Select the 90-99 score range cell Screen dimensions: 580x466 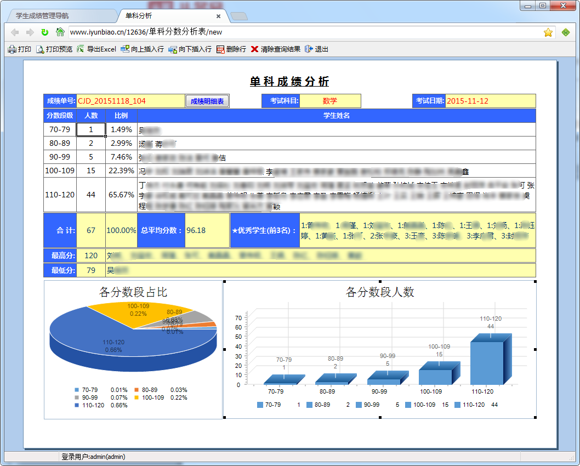tap(60, 157)
